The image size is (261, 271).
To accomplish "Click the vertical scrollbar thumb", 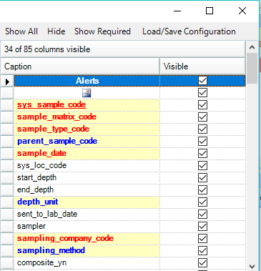I will [252, 68].
